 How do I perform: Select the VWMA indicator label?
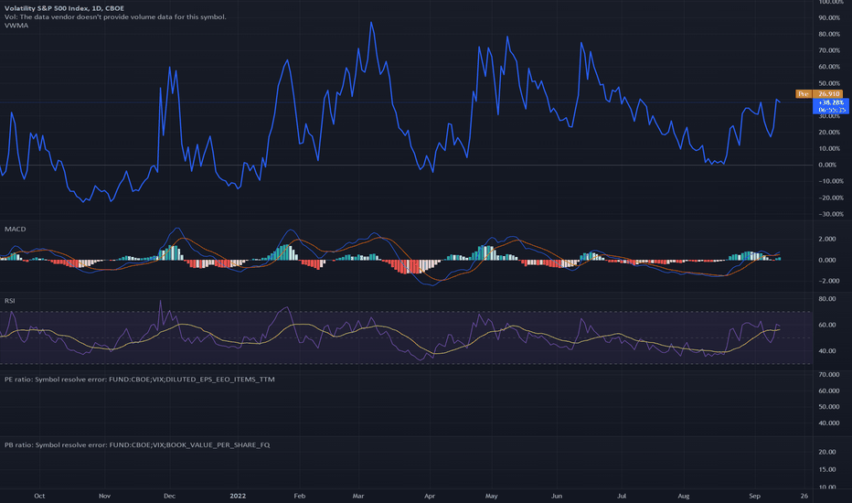16,26
